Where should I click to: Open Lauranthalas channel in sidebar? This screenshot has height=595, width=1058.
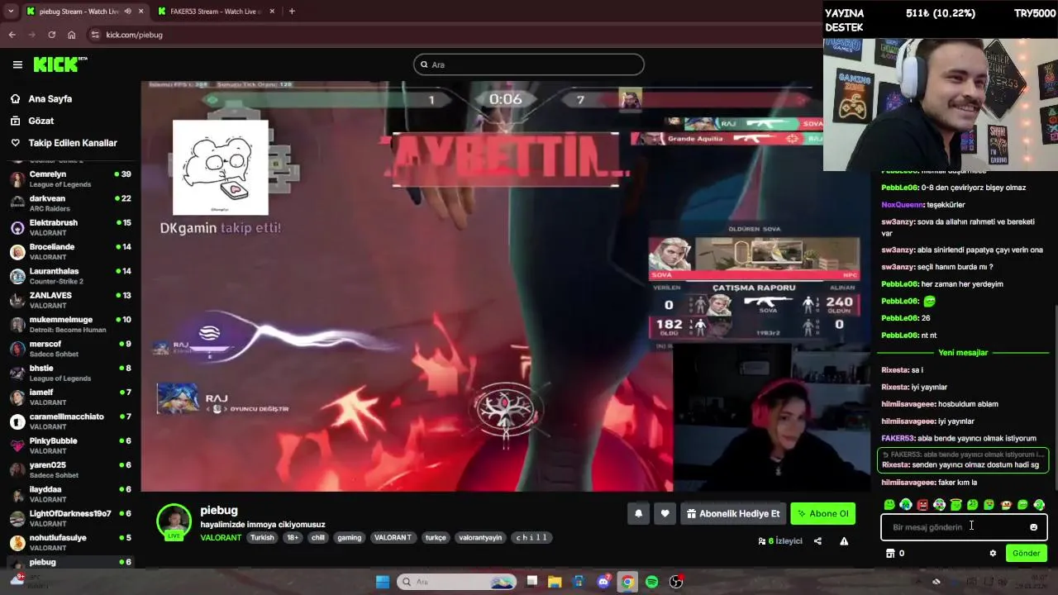[70, 275]
